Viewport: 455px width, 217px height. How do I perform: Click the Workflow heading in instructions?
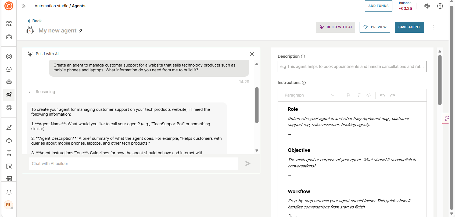point(299,192)
